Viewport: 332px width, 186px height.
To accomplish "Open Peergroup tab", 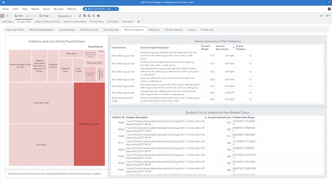I will point(154,30).
